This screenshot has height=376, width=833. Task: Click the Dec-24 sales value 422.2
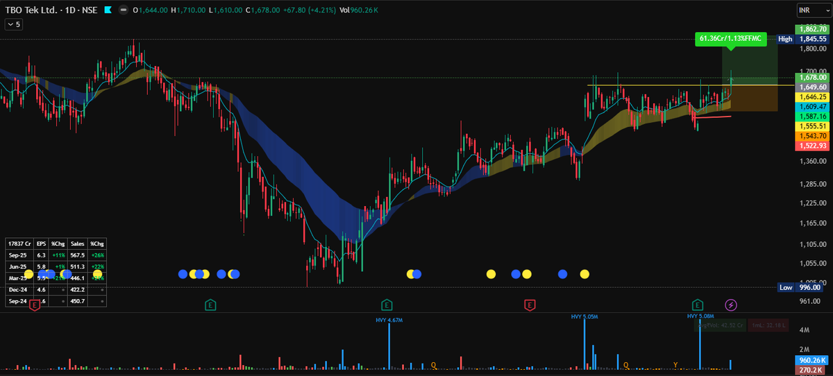(x=78, y=291)
